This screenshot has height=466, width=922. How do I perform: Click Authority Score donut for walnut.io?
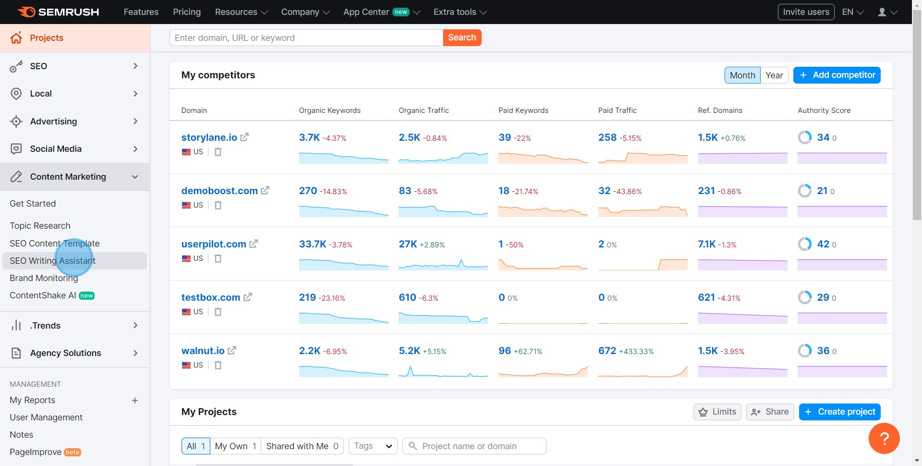click(x=805, y=351)
